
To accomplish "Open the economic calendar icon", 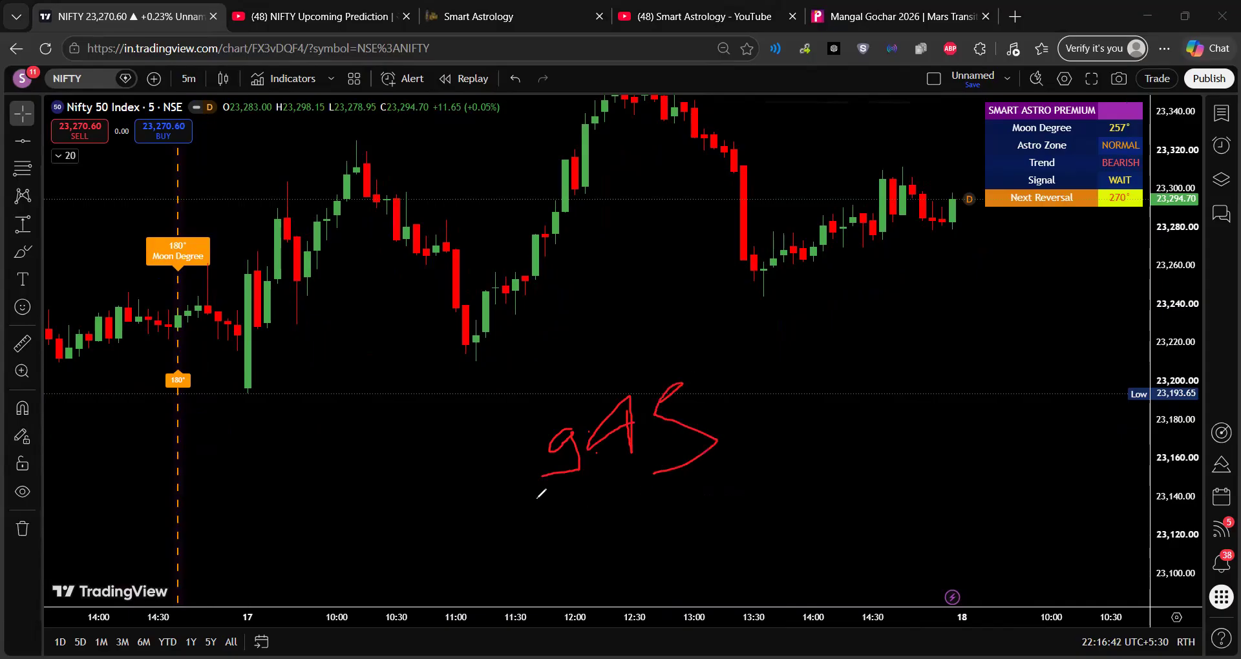I will coord(1221,496).
